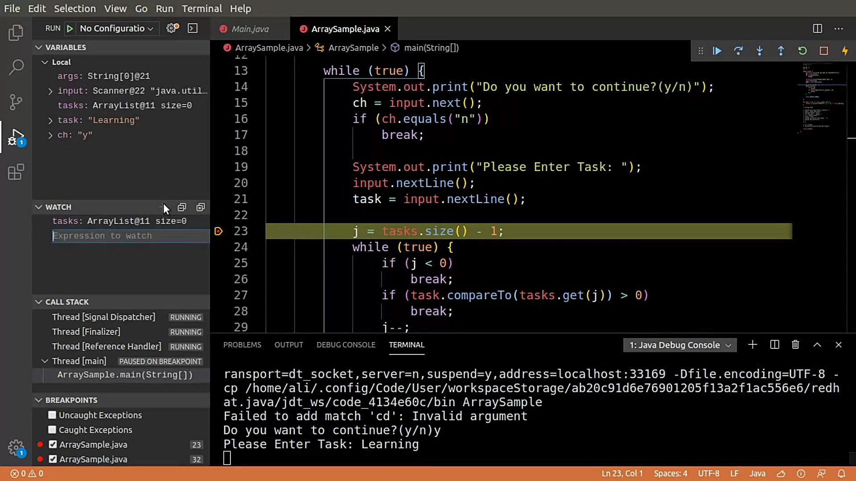Click the code minimap overview
Viewport: 856px width, 481px height.
point(822,98)
